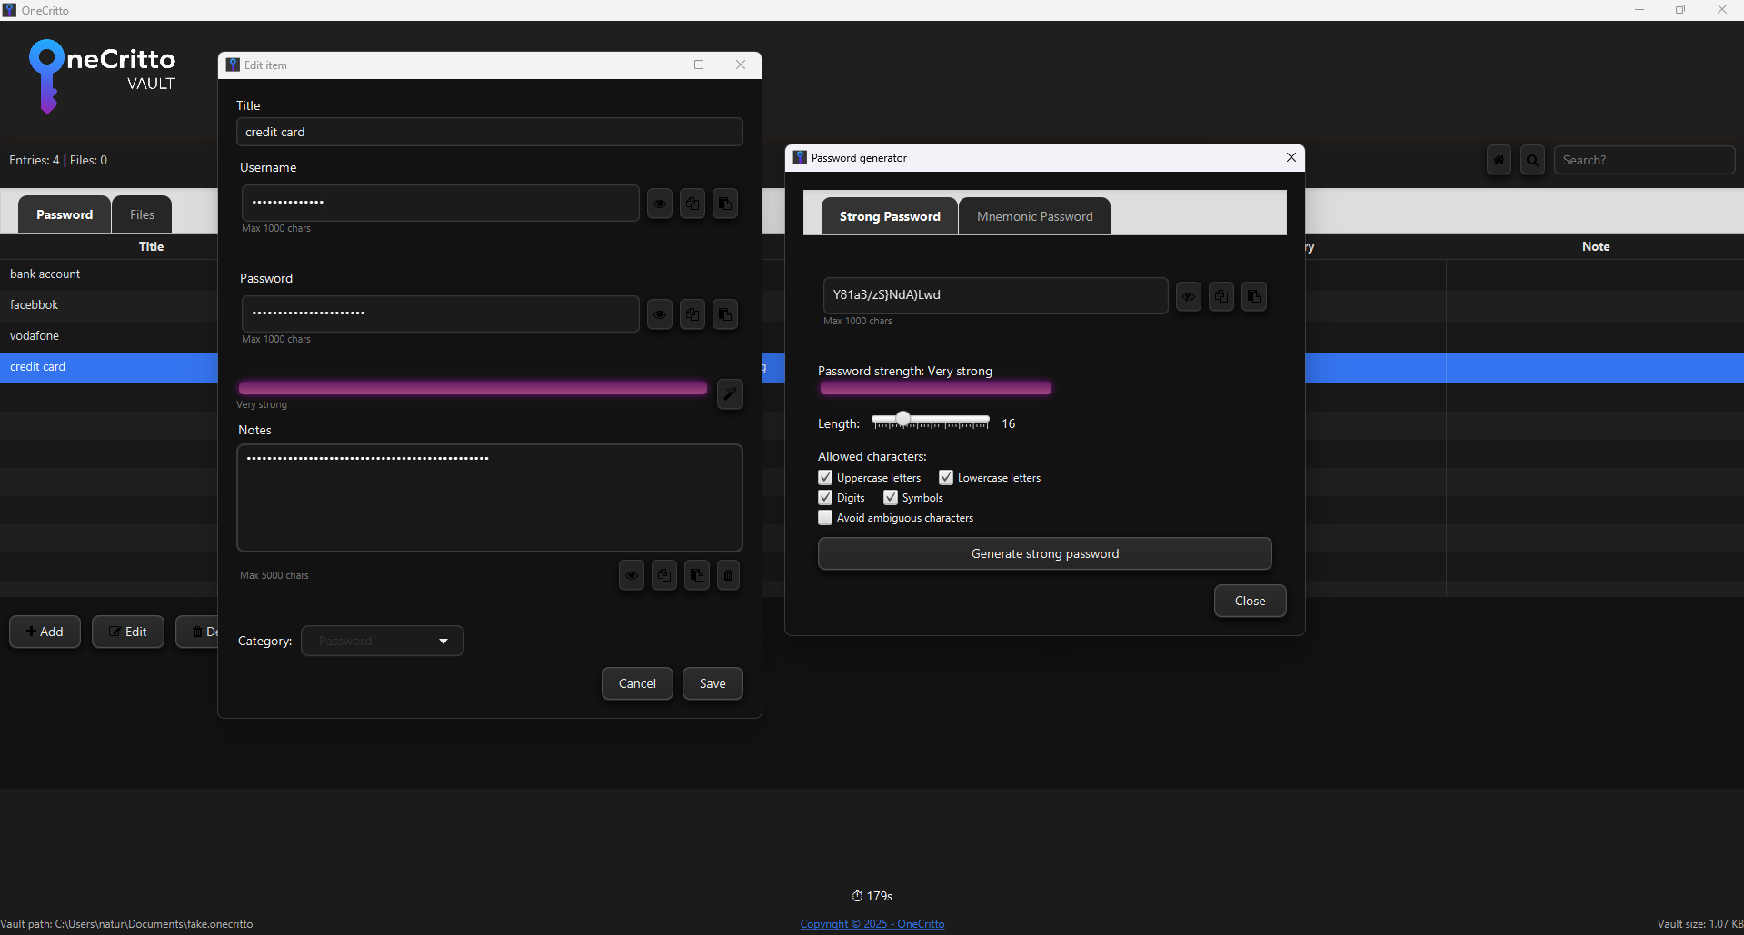Adjust the password length slider
This screenshot has width=1744, height=935.
(x=902, y=420)
